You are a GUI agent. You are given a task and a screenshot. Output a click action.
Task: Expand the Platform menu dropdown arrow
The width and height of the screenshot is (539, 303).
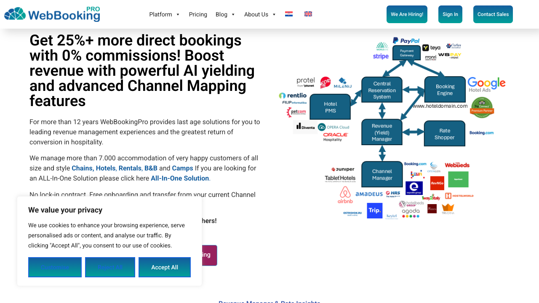coord(178,15)
